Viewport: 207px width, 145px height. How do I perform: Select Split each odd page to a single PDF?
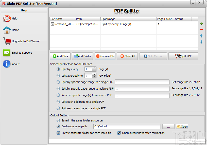point(58,102)
